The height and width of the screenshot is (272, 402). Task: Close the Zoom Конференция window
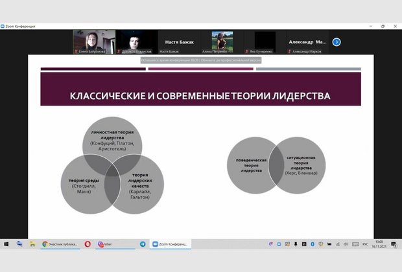coord(395,26)
